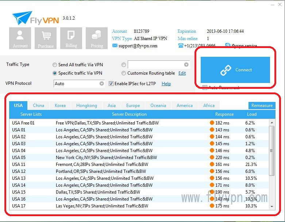Sort by Response column header
The image size is (285, 222).
tap(224, 114)
